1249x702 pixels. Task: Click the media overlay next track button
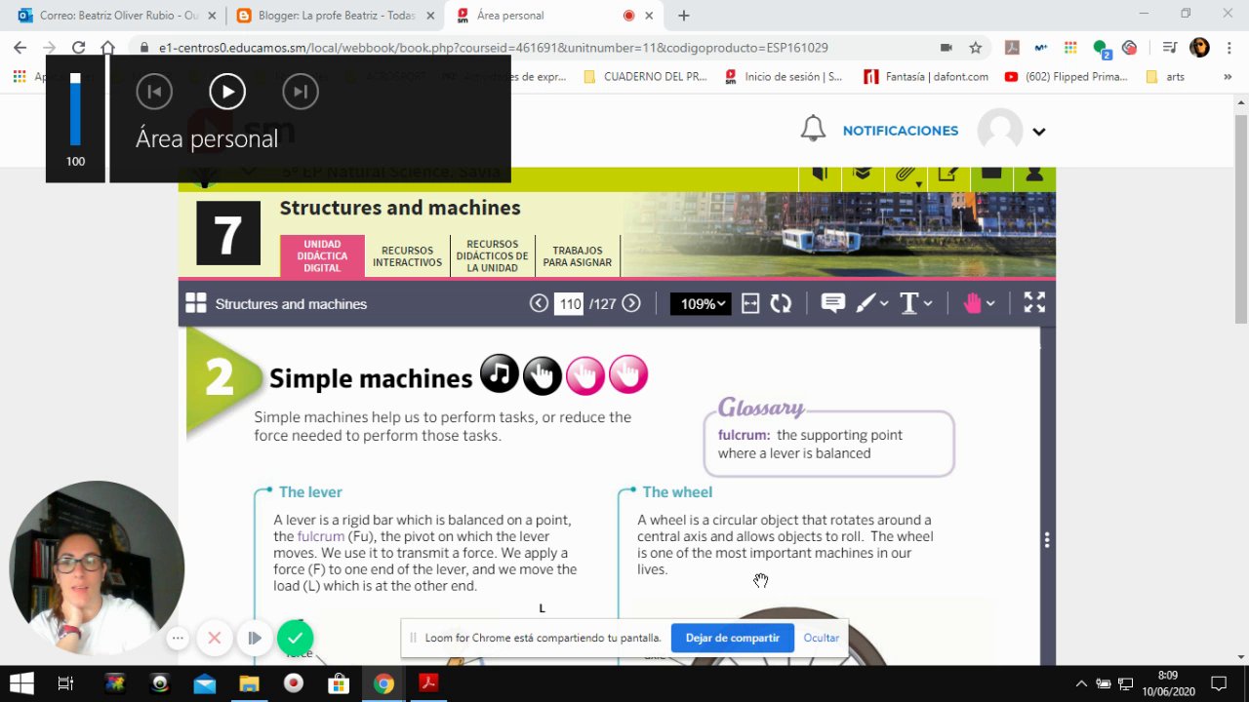click(x=301, y=92)
